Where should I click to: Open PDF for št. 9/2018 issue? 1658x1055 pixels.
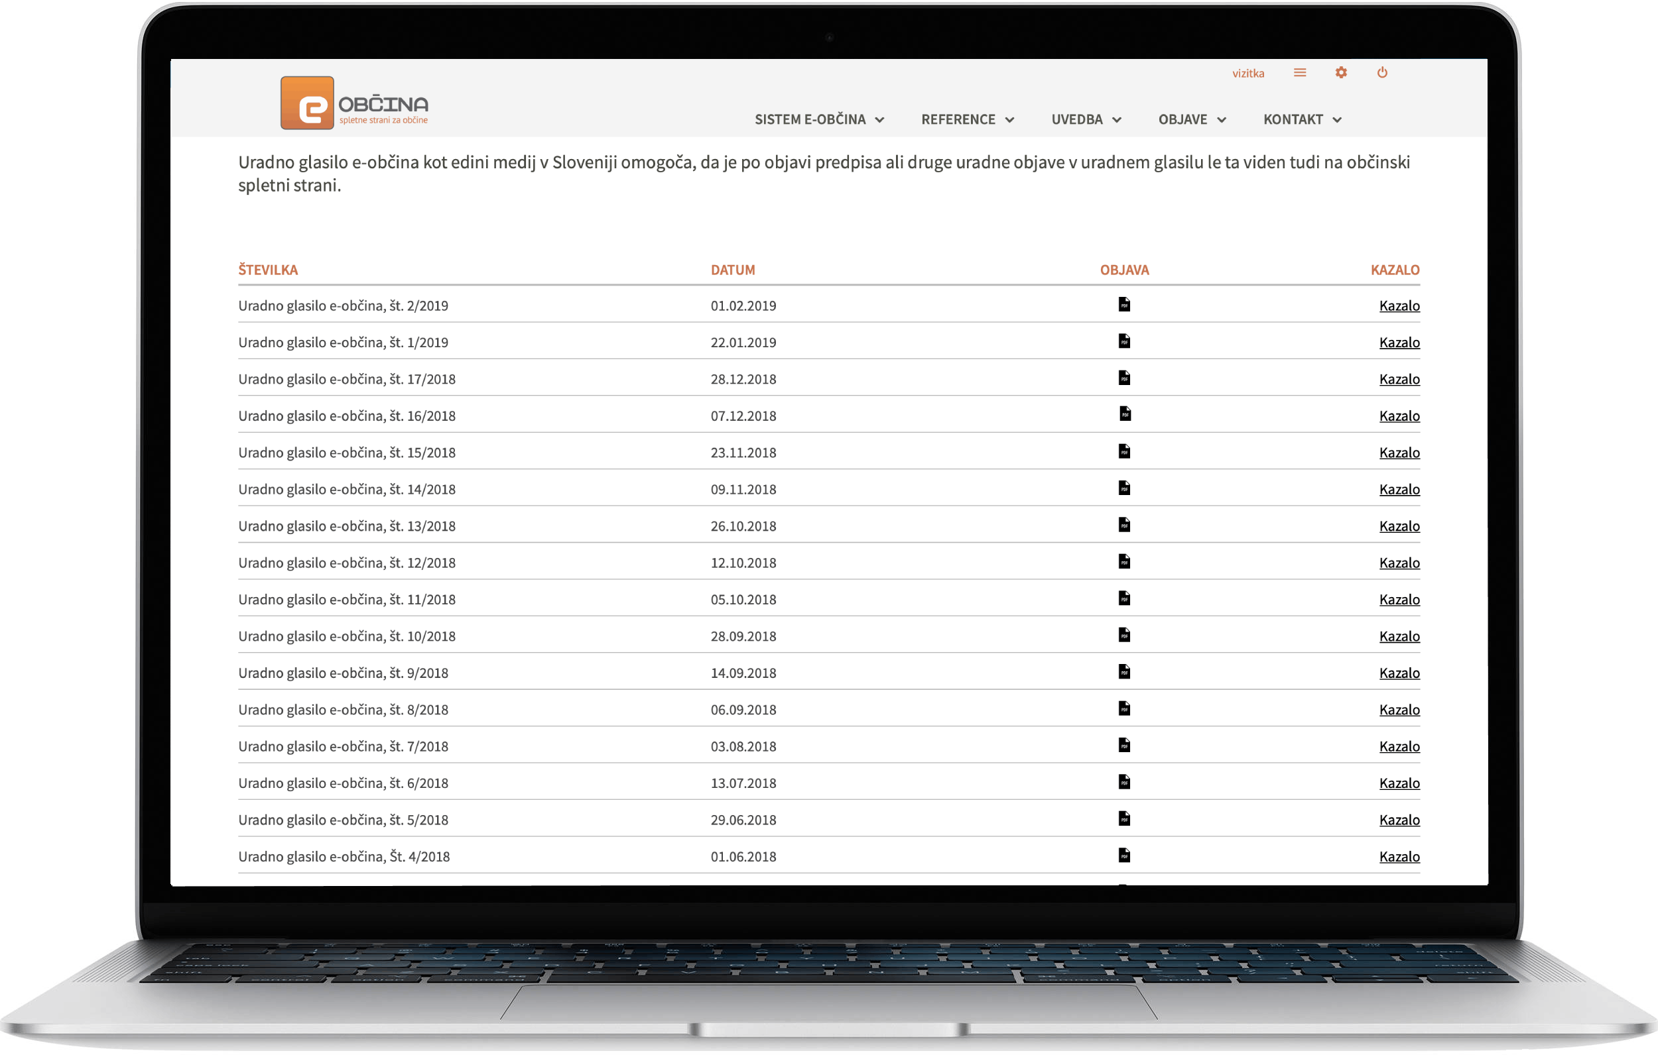tap(1123, 672)
